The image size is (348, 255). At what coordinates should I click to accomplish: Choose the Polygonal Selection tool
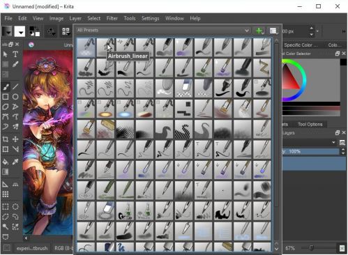[x=6, y=217]
